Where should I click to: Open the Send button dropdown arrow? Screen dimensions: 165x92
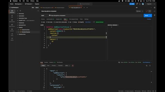click(x=151, y=16)
